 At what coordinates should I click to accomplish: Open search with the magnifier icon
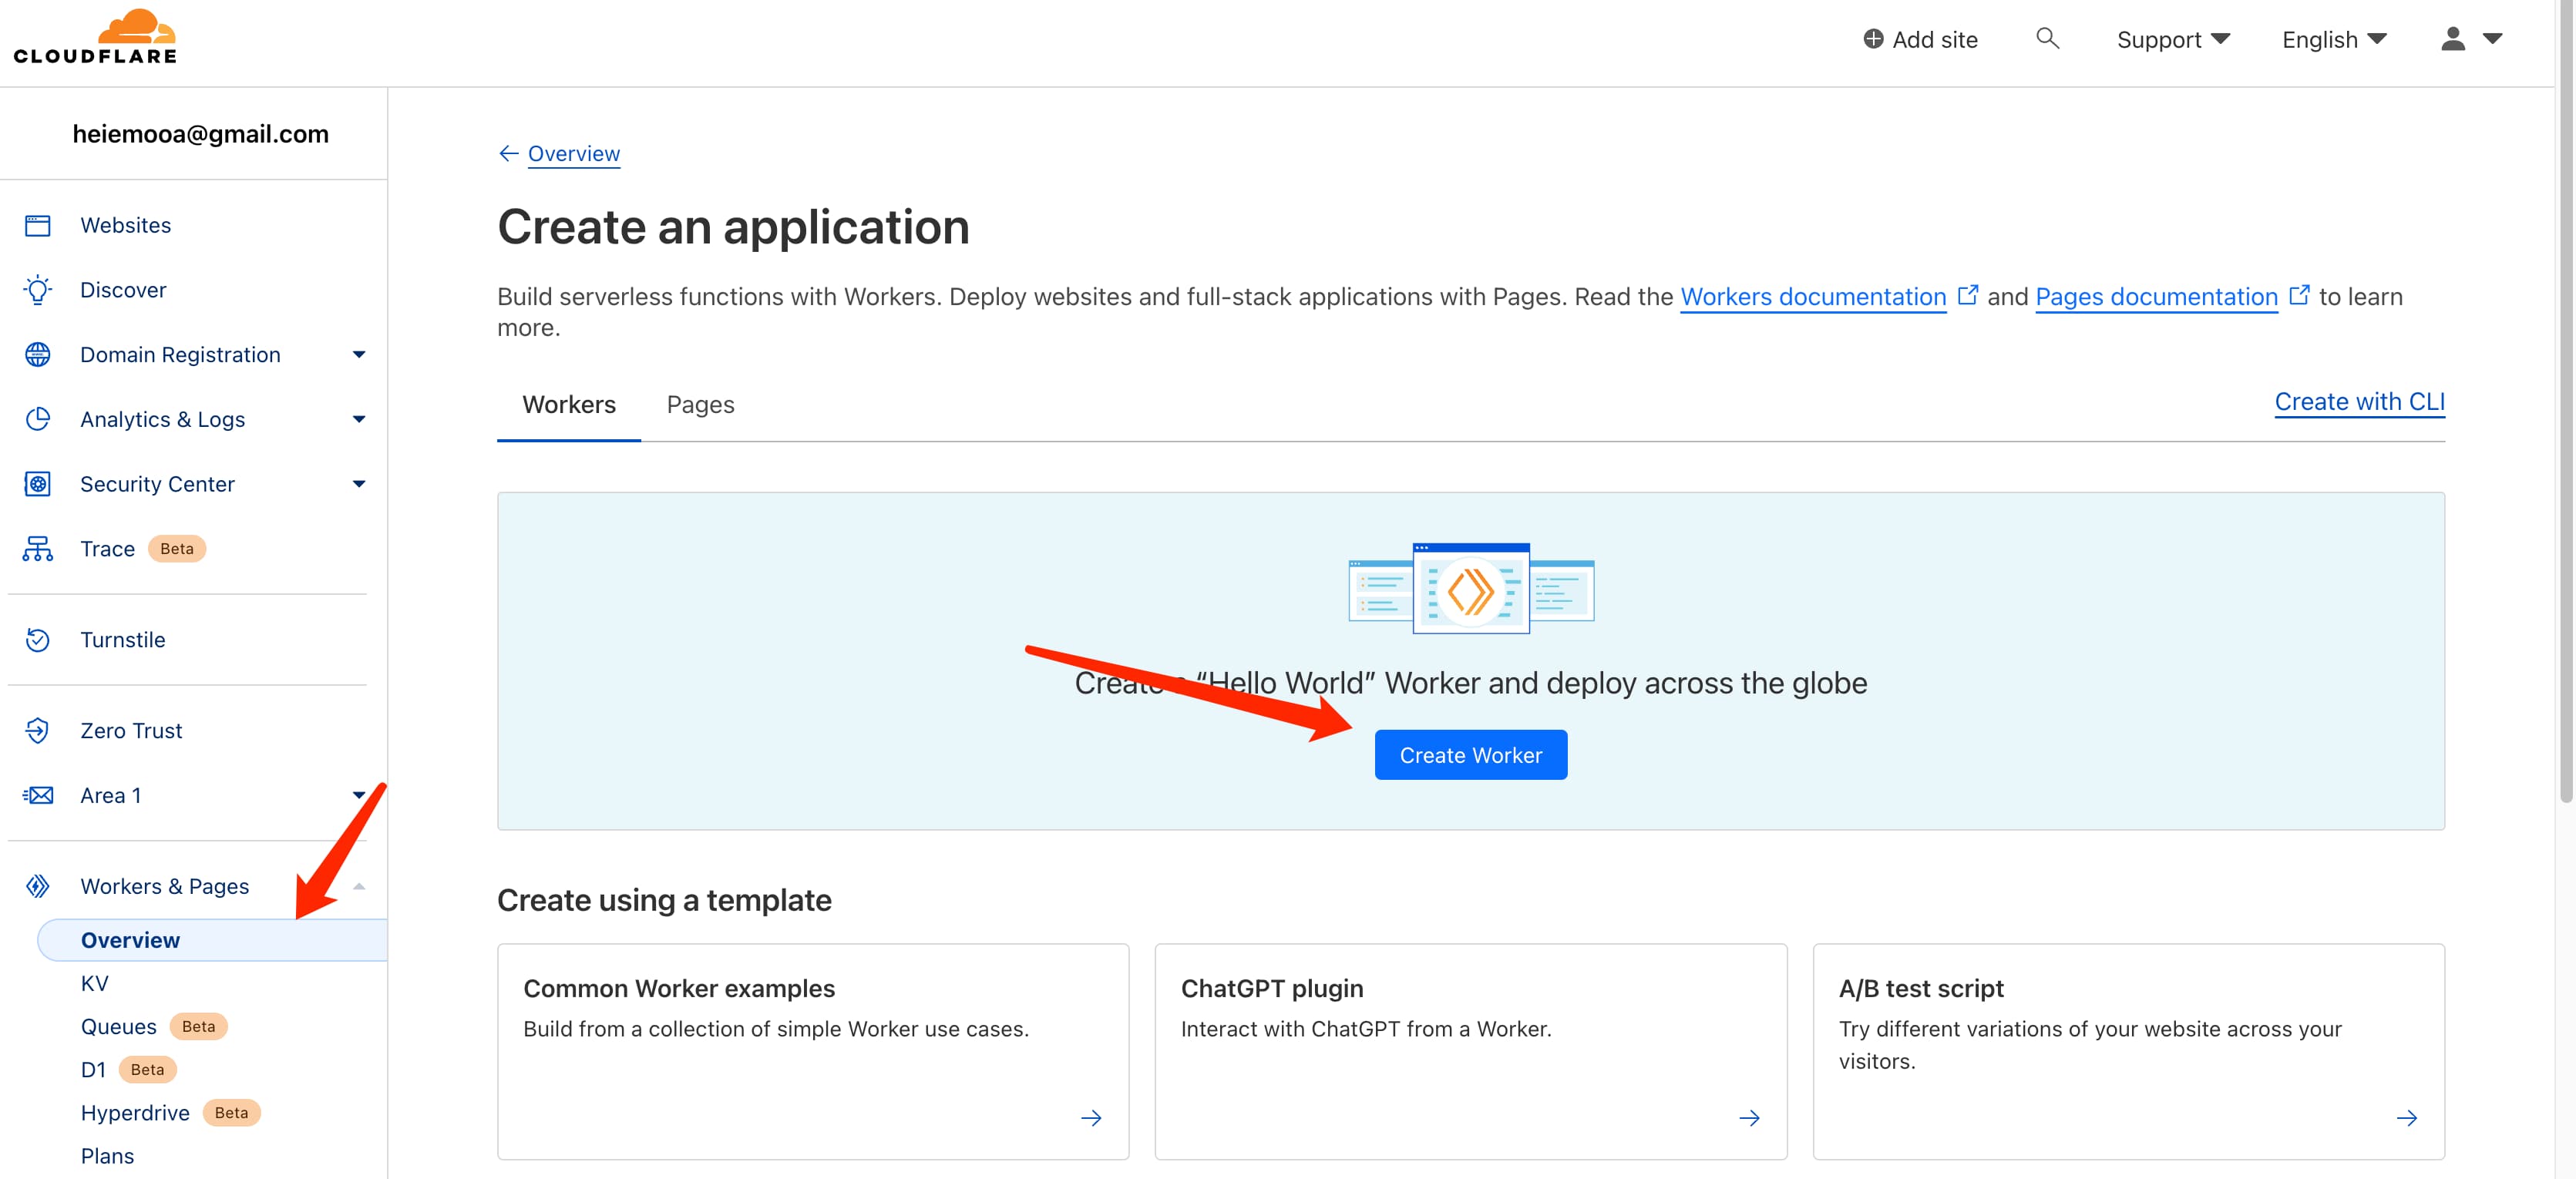pos(2047,38)
